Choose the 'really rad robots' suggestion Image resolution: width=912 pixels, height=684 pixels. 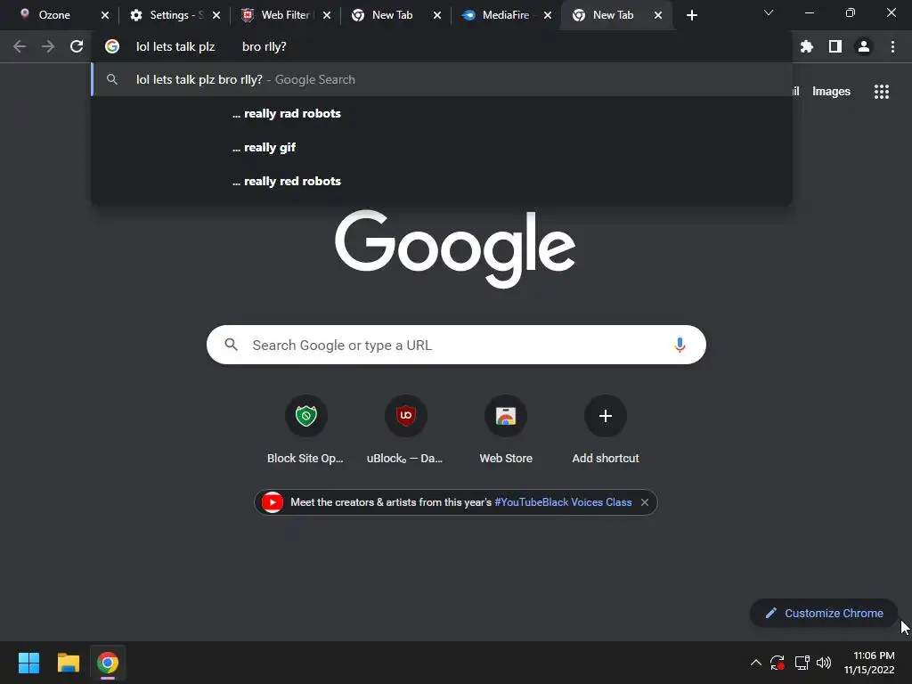pyautogui.click(x=442, y=113)
